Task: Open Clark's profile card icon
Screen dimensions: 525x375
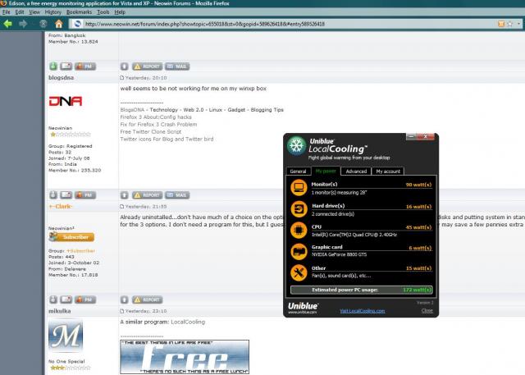Action: pos(66,300)
